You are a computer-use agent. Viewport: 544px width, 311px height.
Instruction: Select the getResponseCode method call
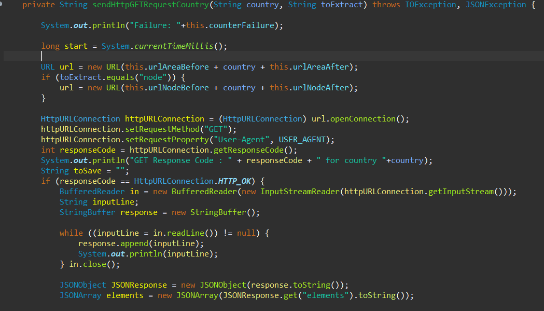tap(249, 150)
